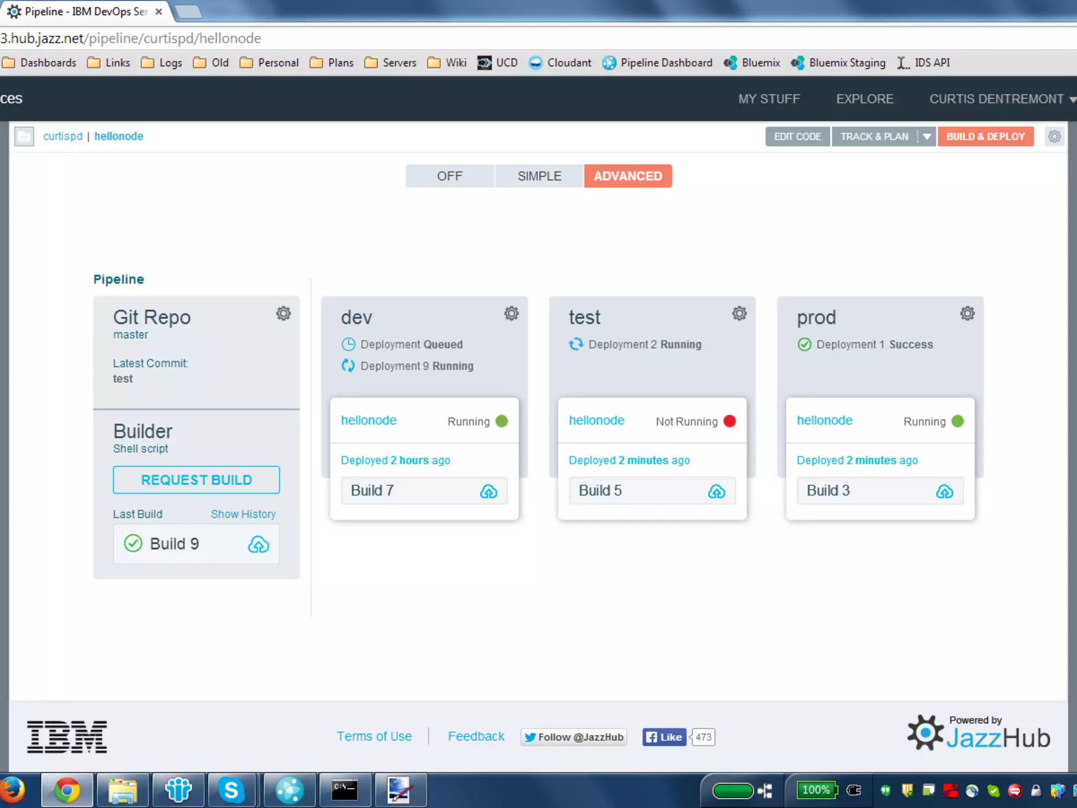Expand the Track & Plan dropdown arrow
The width and height of the screenshot is (1077, 808).
pyautogui.click(x=927, y=137)
